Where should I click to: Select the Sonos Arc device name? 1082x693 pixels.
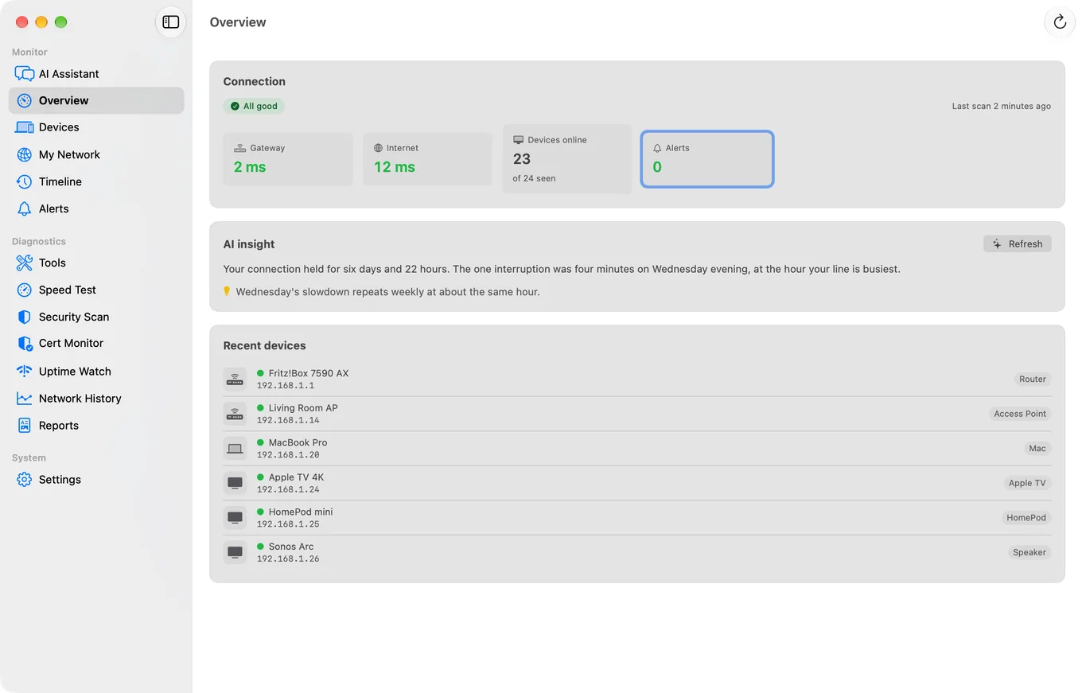[x=291, y=547]
